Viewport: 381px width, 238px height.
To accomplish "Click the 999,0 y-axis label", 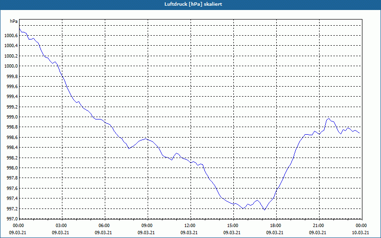I will point(12,117).
